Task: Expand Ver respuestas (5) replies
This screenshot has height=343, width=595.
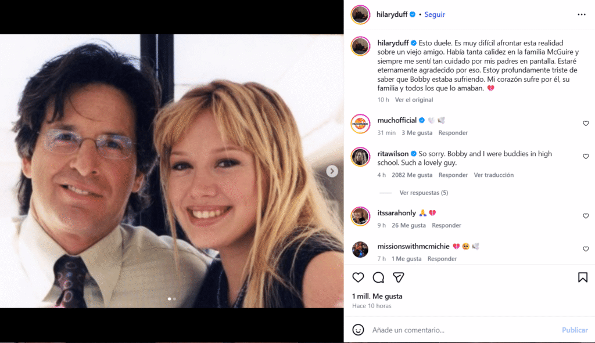Action: click(424, 193)
